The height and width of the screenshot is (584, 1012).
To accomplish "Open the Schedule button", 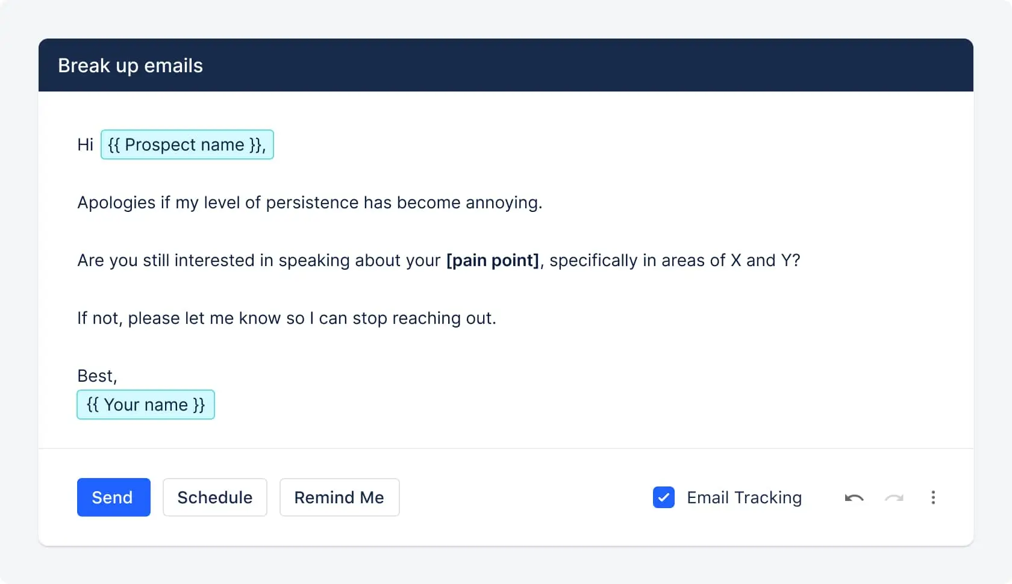I will (x=214, y=497).
